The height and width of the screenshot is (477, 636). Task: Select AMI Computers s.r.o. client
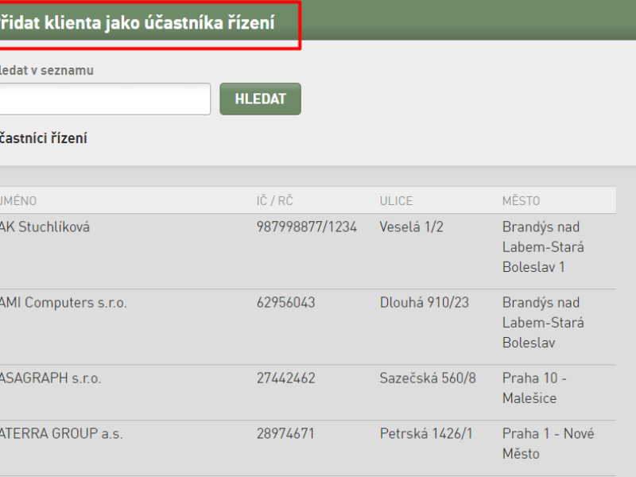click(x=64, y=303)
